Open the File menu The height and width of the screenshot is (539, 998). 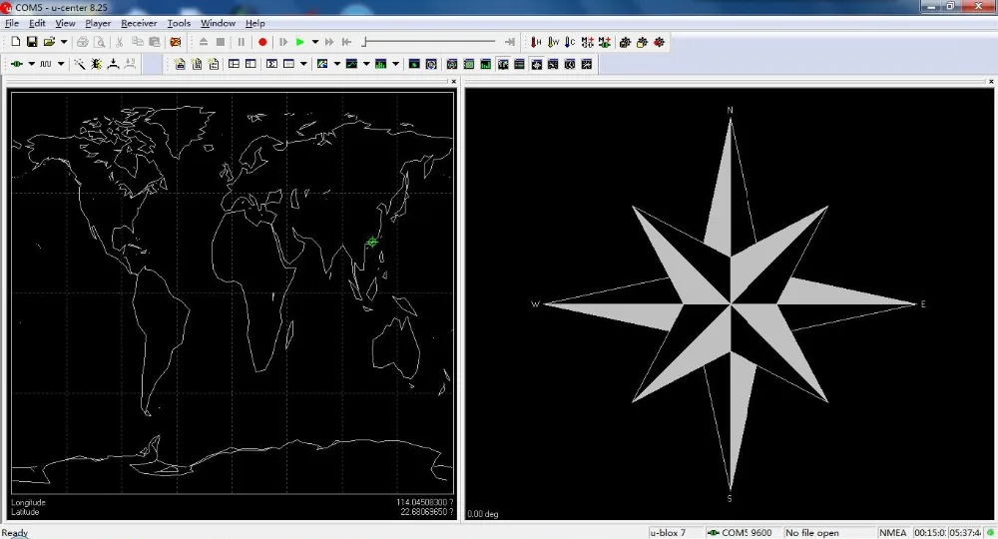12,23
